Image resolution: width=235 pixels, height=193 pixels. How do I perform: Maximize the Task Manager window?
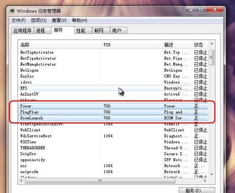201,10
